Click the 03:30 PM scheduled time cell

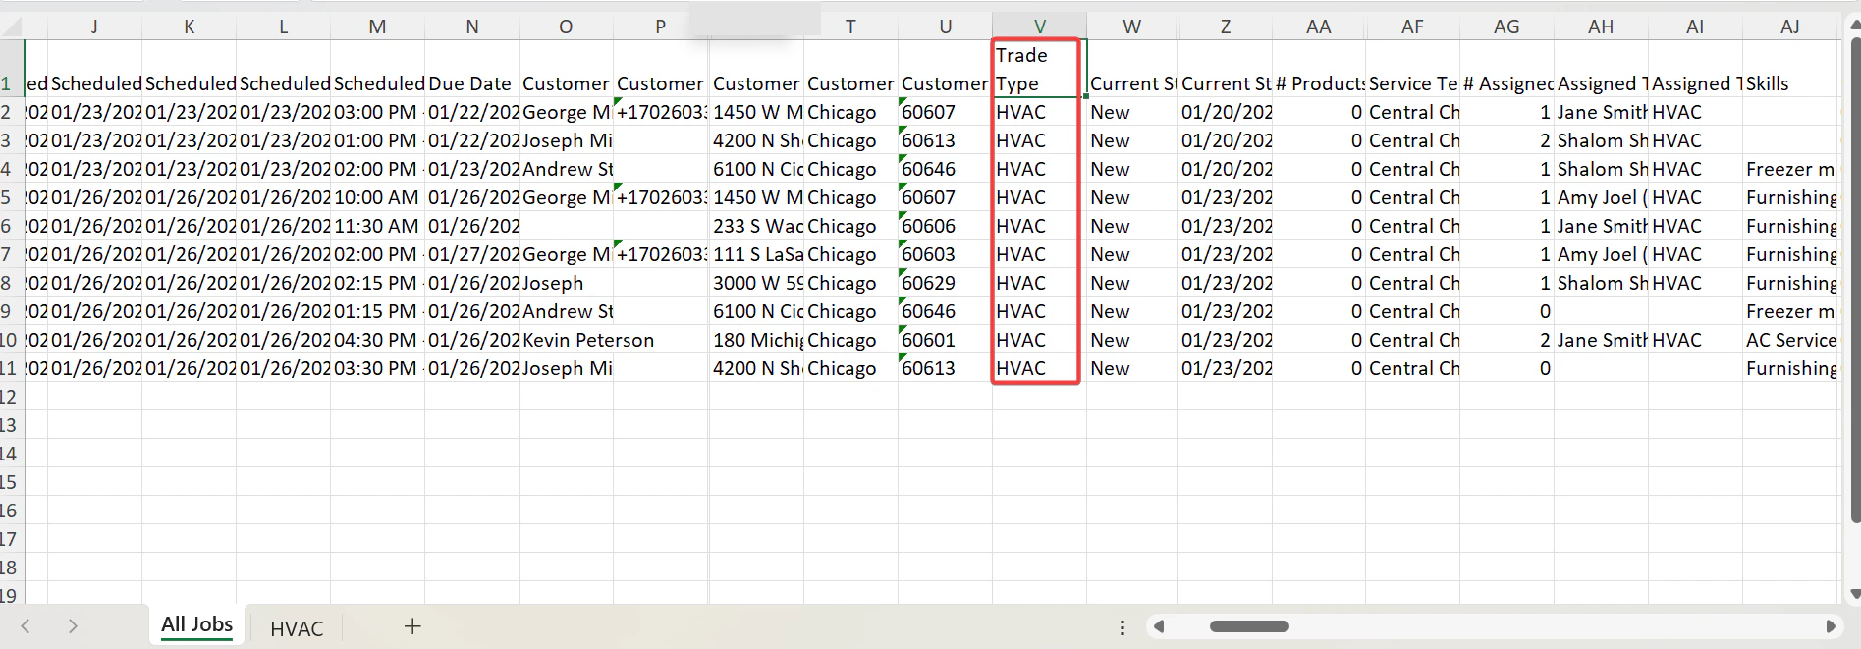pyautogui.click(x=377, y=368)
